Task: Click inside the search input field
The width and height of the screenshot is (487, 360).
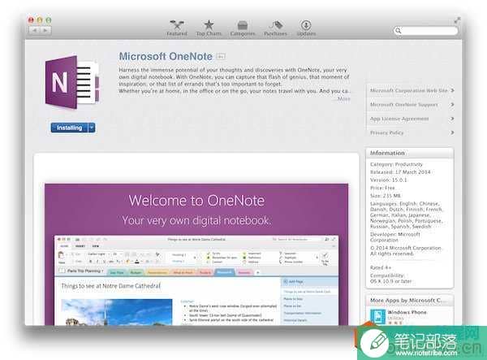Action: (425, 30)
